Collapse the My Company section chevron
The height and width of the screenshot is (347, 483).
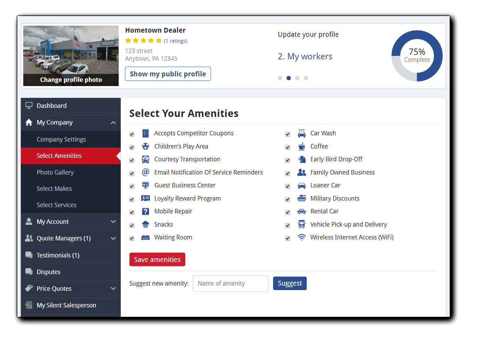[x=113, y=122]
